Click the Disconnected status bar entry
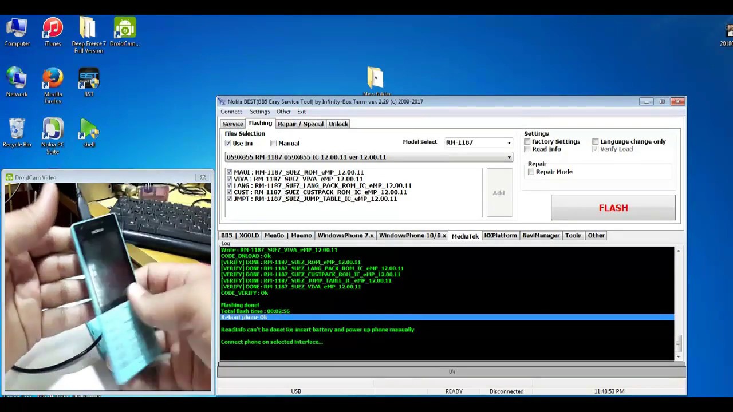 click(507, 391)
